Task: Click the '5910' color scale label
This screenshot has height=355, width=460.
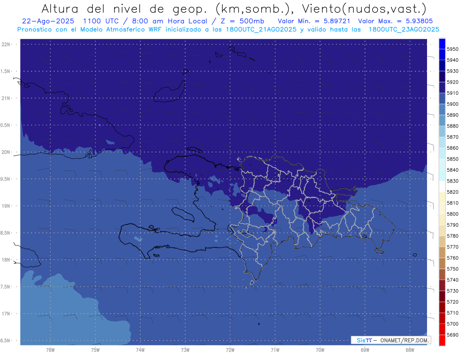Action: [452, 93]
